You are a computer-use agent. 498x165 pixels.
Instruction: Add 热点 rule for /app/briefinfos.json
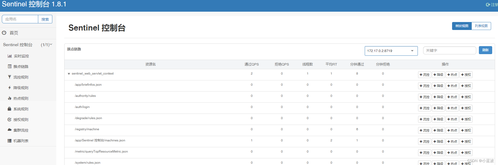pyautogui.click(x=452, y=86)
